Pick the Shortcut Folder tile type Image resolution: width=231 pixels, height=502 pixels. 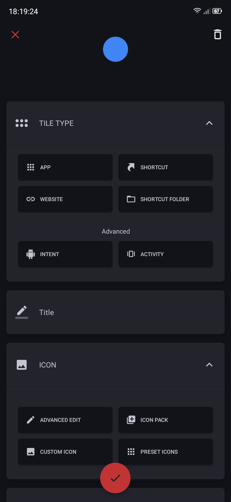[166, 199]
